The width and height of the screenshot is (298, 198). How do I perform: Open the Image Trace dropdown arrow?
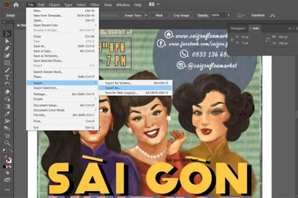(146, 15)
